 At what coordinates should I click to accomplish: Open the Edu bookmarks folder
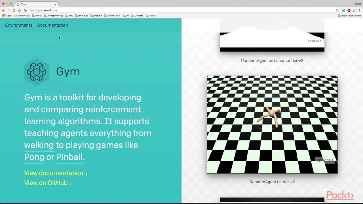[69, 16]
